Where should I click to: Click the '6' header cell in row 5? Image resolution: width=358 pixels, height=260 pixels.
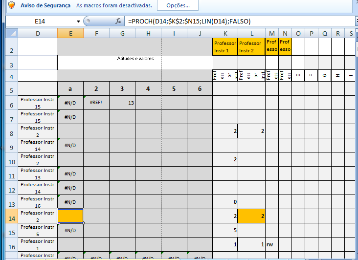coord(200,89)
